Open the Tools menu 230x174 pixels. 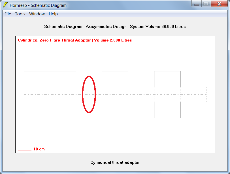[x=20, y=14]
